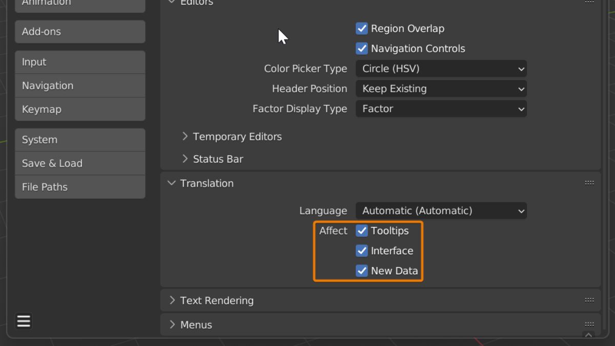Viewport: 615px width, 346px height.
Task: Open Color Picker Type dropdown
Action: click(441, 69)
